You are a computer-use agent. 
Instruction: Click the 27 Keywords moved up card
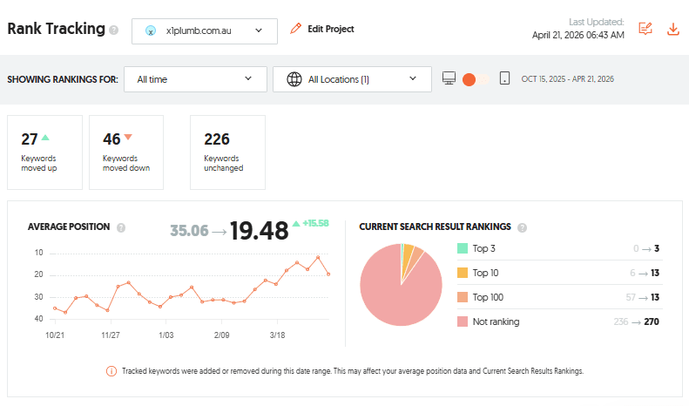[x=44, y=152]
